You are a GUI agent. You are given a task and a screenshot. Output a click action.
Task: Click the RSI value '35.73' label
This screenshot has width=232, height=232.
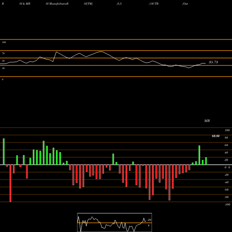[x=213, y=62]
